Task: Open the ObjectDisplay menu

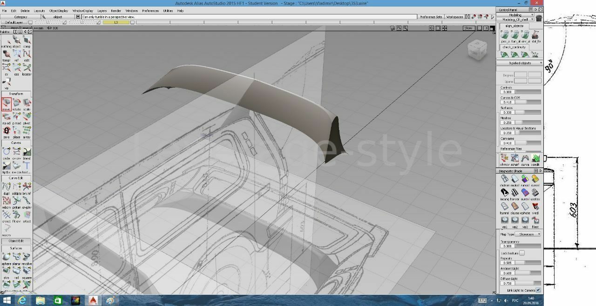Action: pyautogui.click(x=58, y=11)
